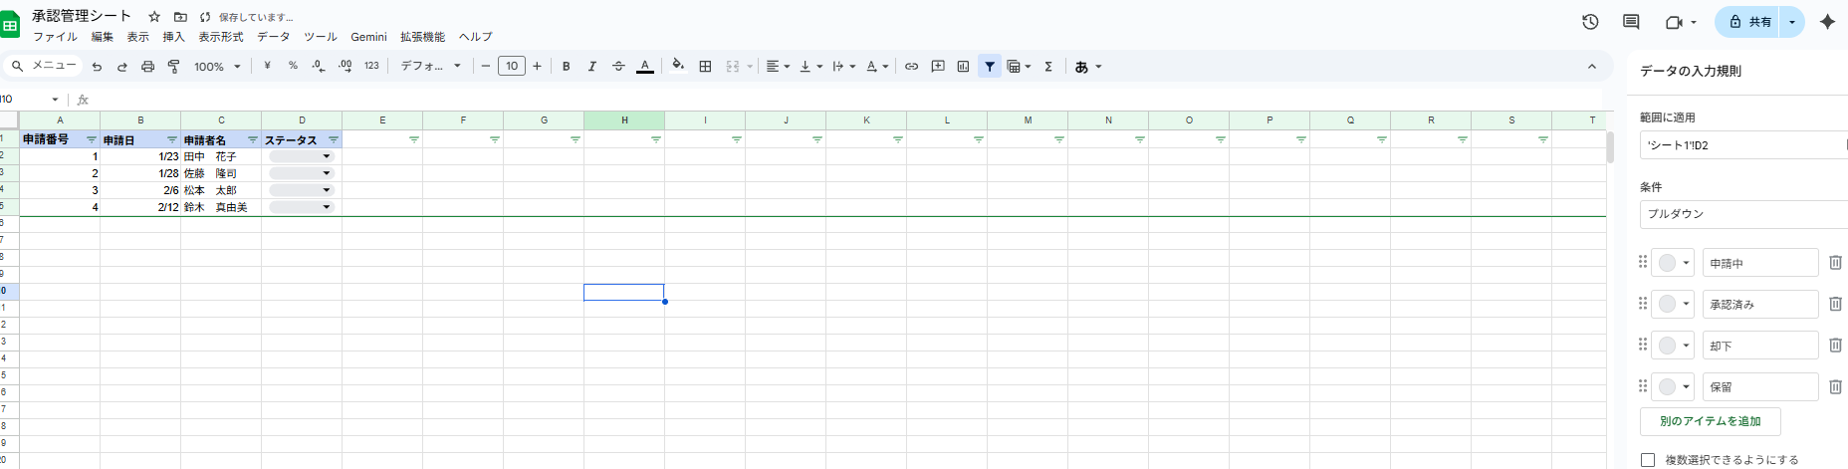Open the 100% zoom dropdown
Screen dimensions: 1848x469
pyautogui.click(x=217, y=67)
